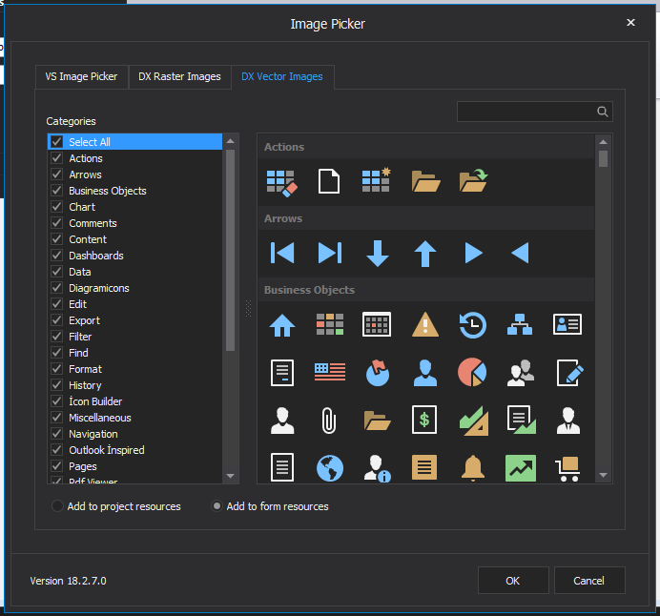Click the search magnifier icon

603,112
